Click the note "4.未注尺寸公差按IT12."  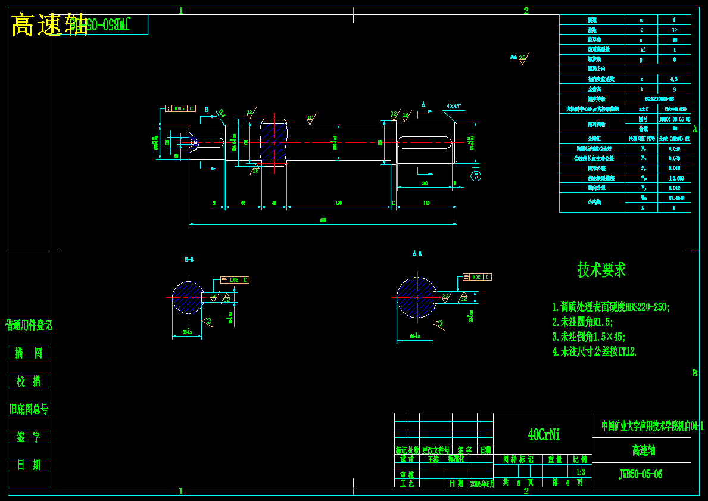(x=594, y=351)
